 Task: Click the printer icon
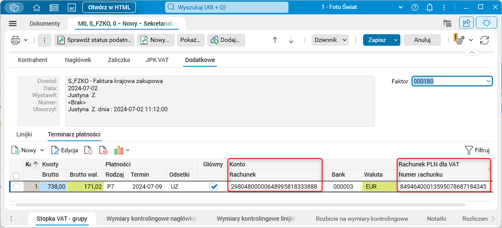pyautogui.click(x=15, y=40)
